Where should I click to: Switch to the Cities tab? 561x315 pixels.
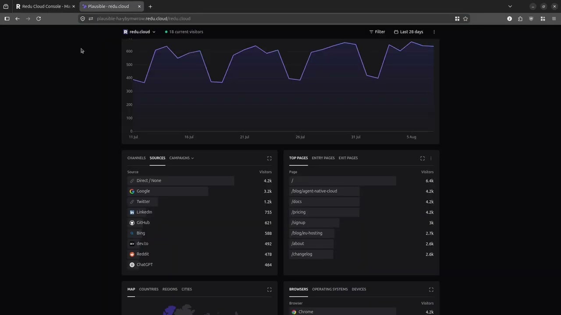click(187, 289)
